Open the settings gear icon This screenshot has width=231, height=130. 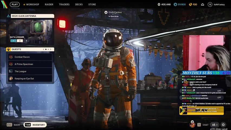click(223, 125)
